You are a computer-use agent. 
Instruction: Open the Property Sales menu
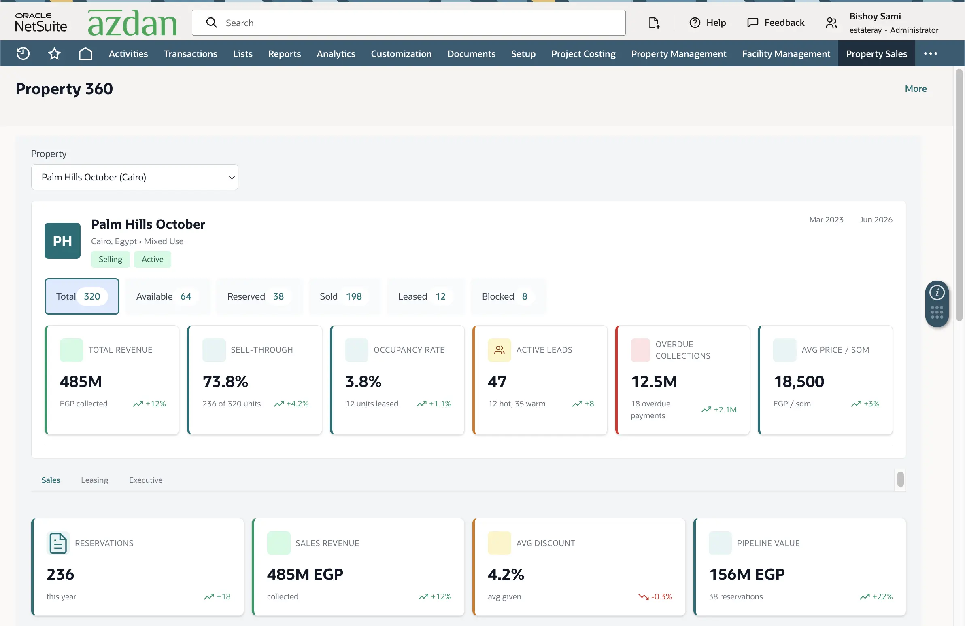(876, 53)
